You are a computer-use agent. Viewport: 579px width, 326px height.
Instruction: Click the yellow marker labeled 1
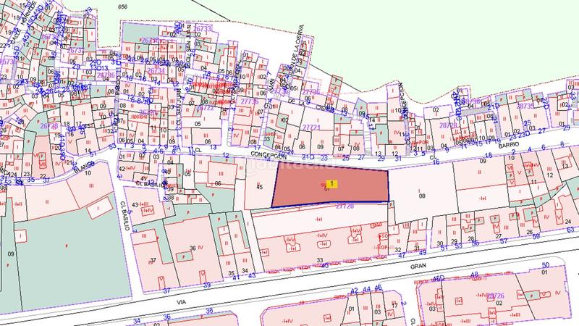click(x=331, y=184)
